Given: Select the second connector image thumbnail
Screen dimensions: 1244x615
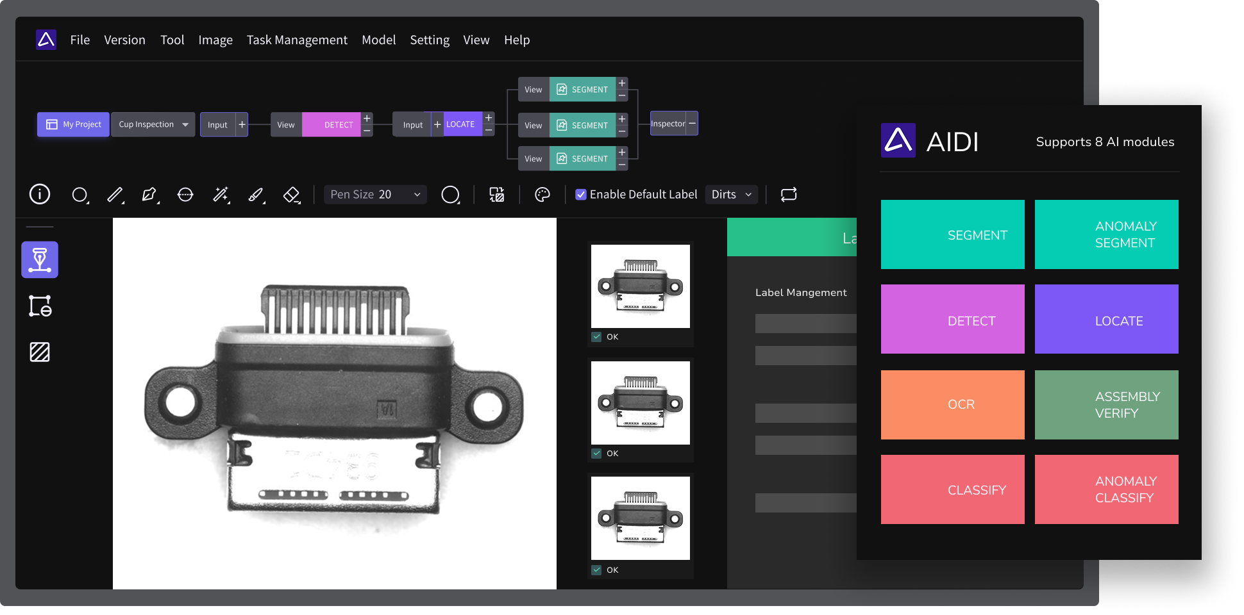Looking at the screenshot, I should pyautogui.click(x=640, y=403).
